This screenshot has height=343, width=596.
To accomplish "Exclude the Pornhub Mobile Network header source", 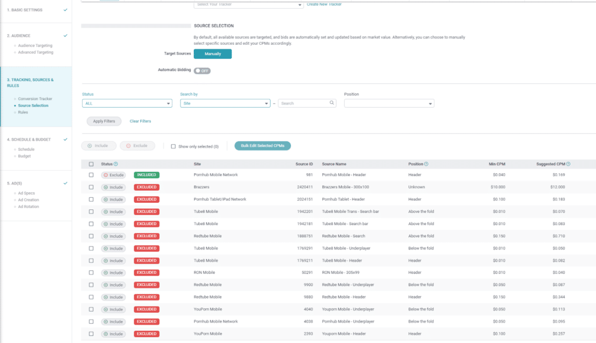I will (x=113, y=175).
